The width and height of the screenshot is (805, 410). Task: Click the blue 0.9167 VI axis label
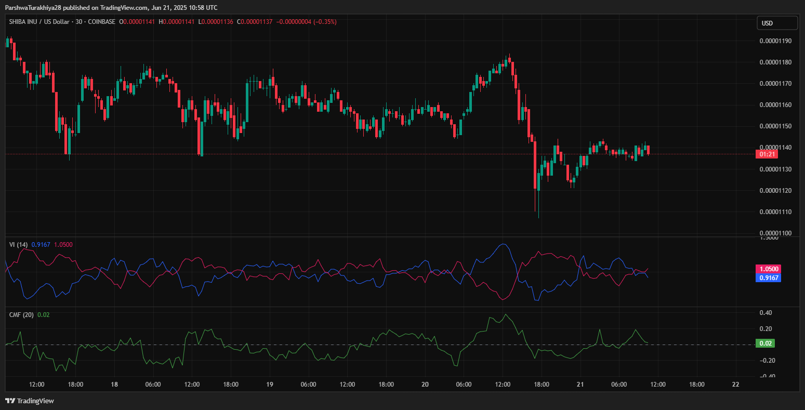point(768,277)
